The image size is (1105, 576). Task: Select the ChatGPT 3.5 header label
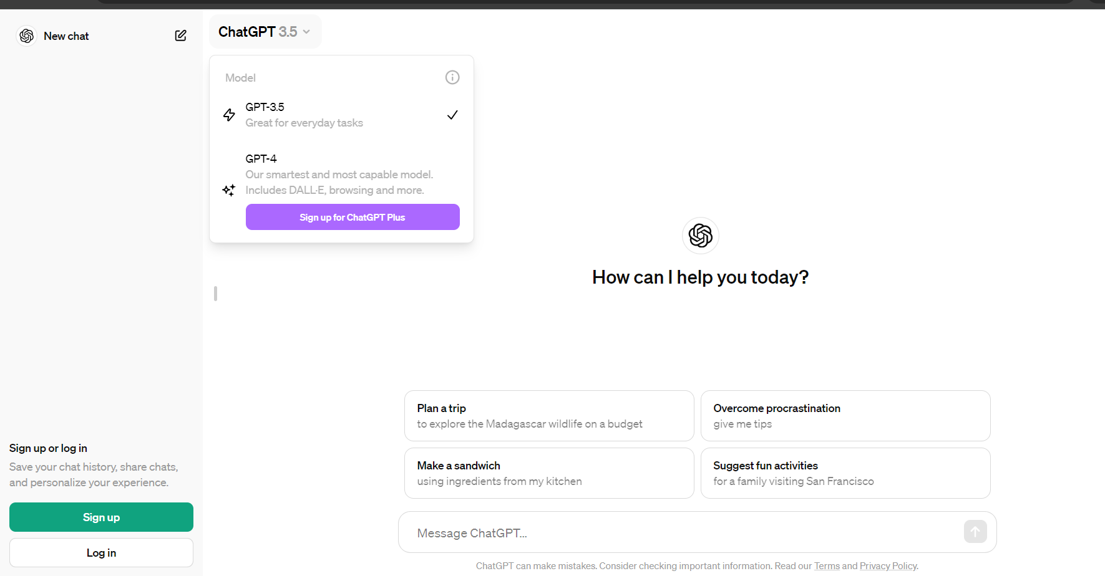[258, 31]
